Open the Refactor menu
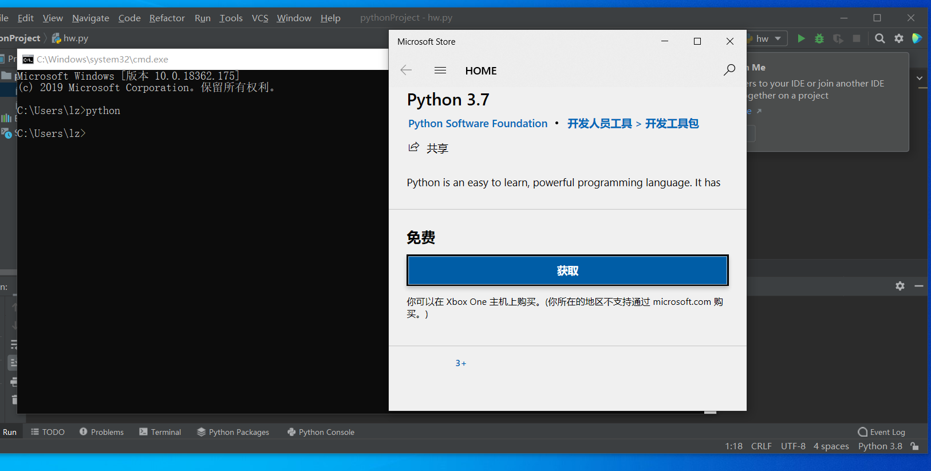 pyautogui.click(x=167, y=18)
